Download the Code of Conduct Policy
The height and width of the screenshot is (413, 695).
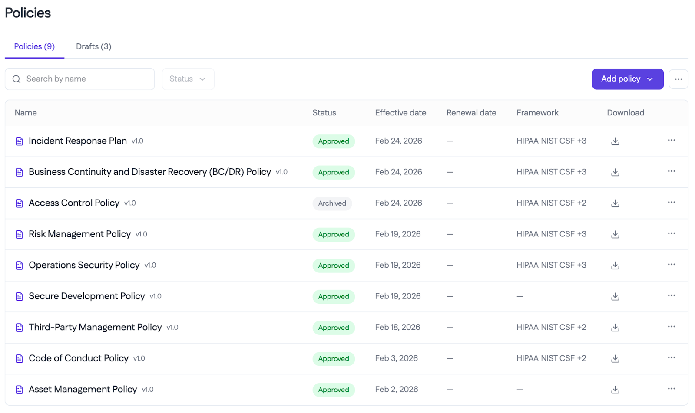(615, 358)
